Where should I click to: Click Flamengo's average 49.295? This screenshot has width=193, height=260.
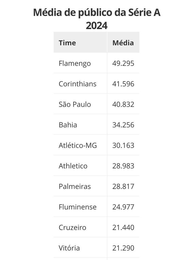click(123, 63)
